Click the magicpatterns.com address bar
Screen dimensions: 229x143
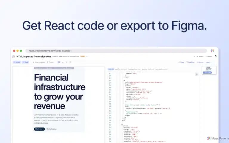tap(116, 51)
